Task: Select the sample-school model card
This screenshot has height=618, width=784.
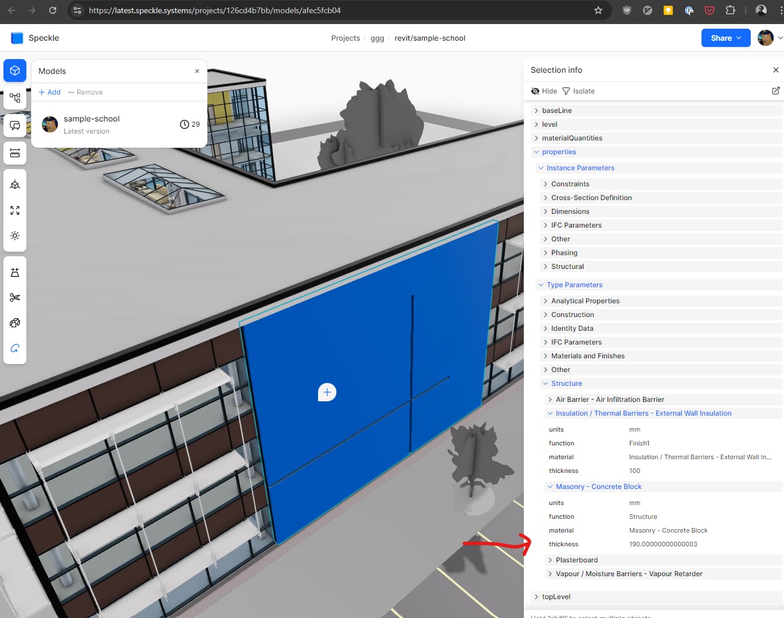Action: (119, 124)
